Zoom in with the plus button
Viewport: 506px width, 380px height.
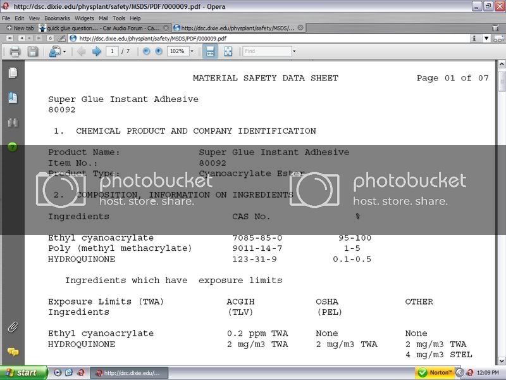(159, 51)
